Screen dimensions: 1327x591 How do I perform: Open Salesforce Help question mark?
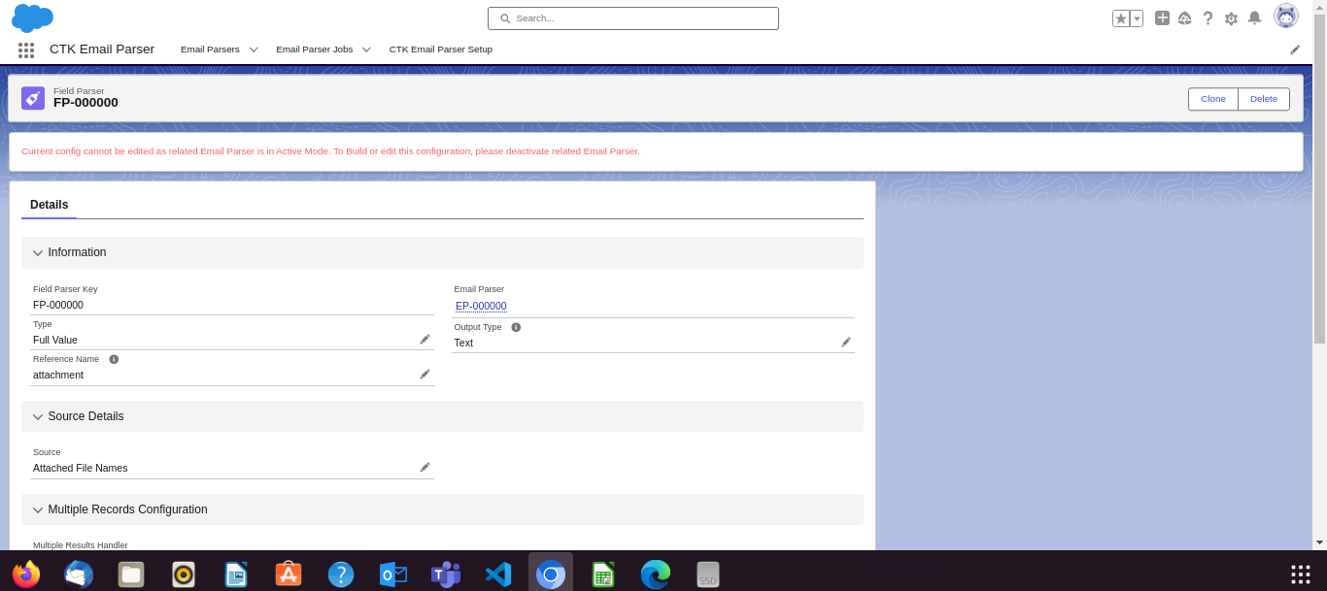point(1208,18)
